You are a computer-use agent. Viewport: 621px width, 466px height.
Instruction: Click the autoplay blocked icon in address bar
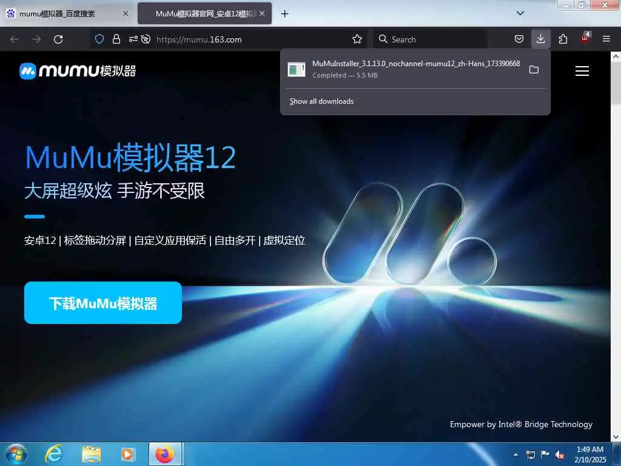146,39
